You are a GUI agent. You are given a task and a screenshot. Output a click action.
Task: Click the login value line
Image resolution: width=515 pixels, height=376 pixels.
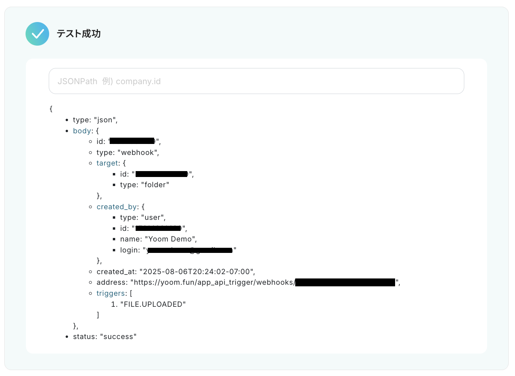(x=178, y=250)
